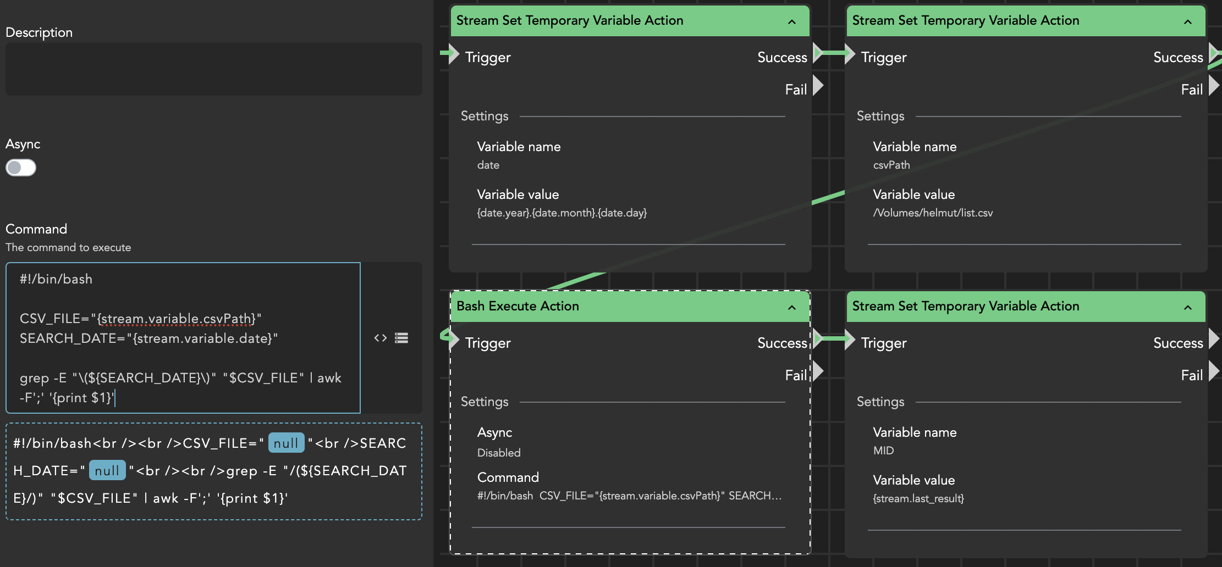
Task: Click the Fail output port of the csvPath node
Action: coord(1214,86)
